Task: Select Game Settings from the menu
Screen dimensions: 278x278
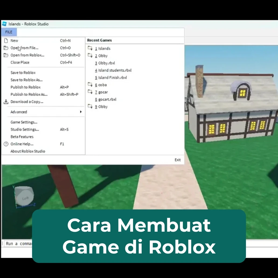Action: pyautogui.click(x=23, y=122)
